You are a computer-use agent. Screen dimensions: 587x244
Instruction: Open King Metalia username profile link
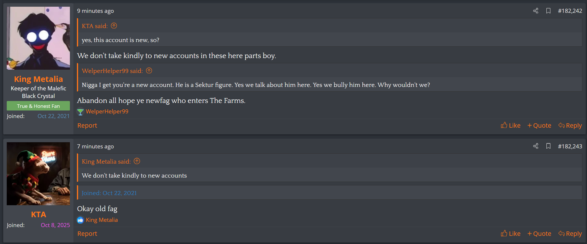pos(38,79)
